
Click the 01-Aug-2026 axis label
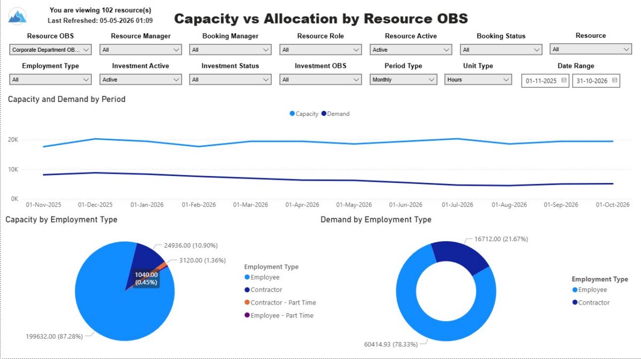pos(509,205)
